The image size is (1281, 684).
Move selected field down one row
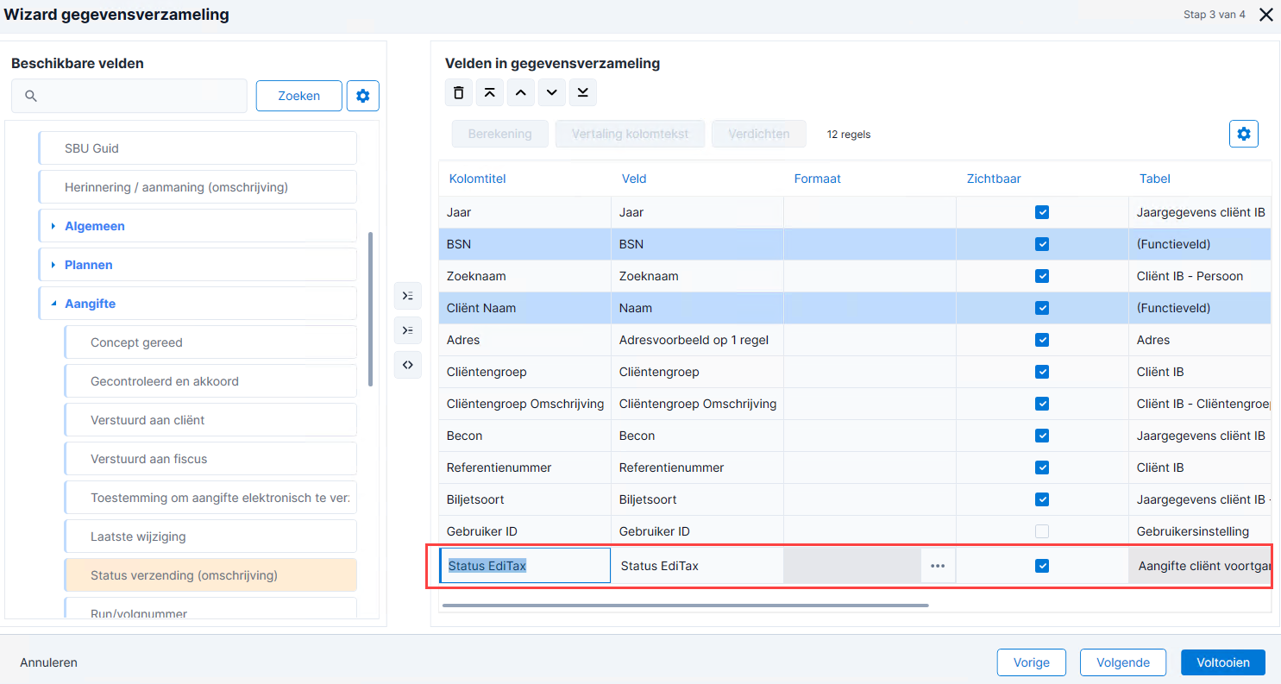551,92
